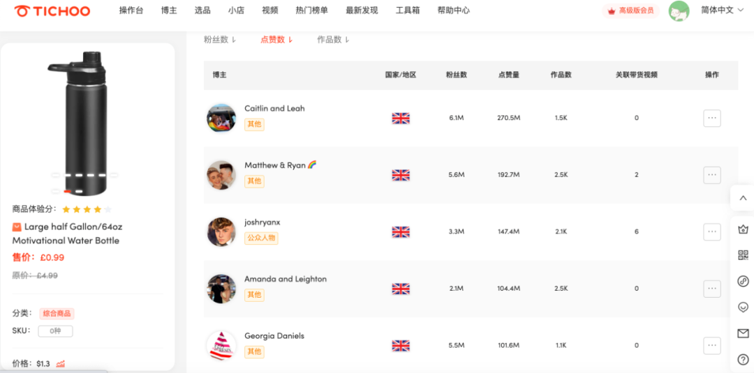Click the link icon in right sidebar

coord(743,281)
